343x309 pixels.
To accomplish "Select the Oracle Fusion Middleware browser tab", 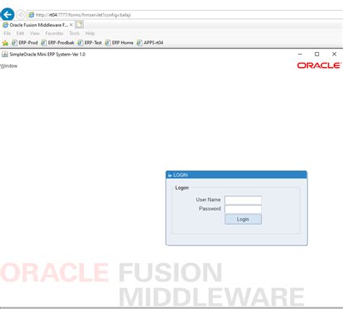I will [x=38, y=25].
